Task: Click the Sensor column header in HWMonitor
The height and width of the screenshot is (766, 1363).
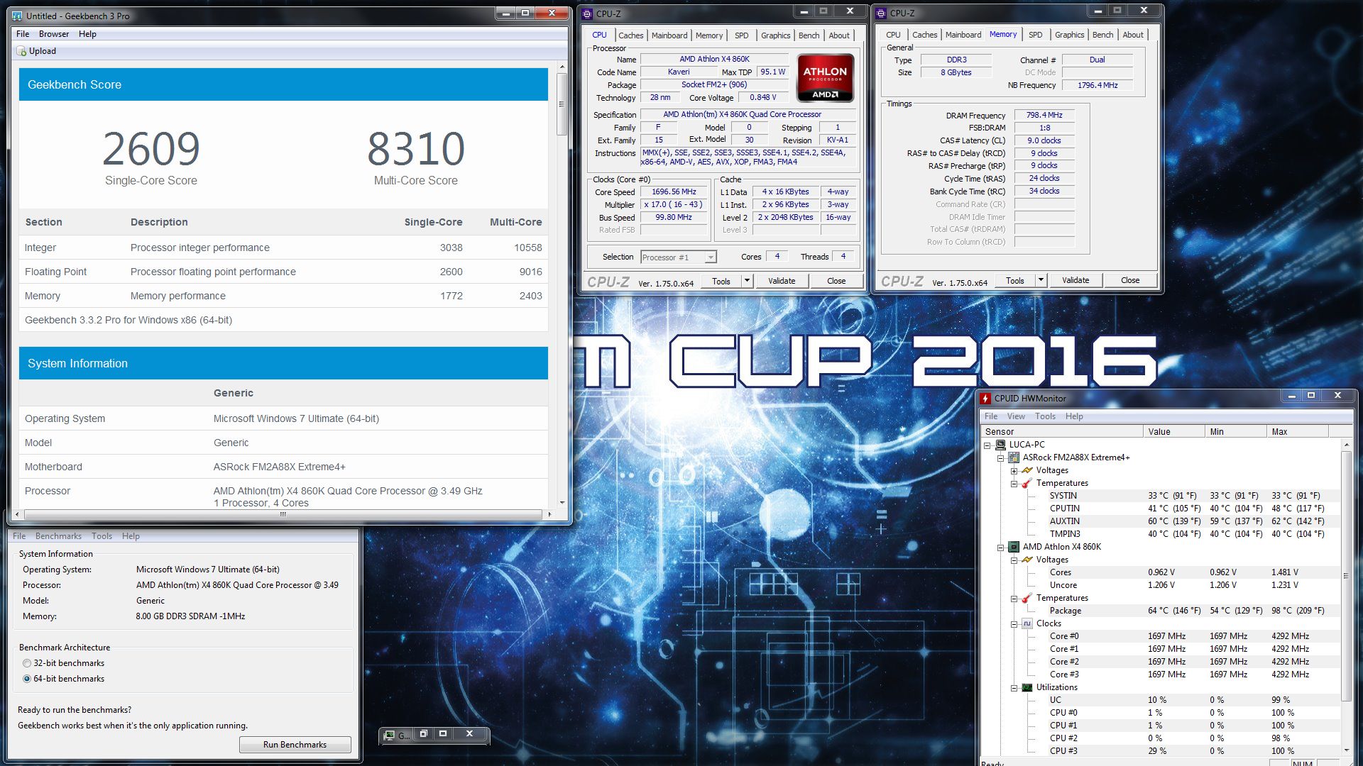Action: (1062, 431)
